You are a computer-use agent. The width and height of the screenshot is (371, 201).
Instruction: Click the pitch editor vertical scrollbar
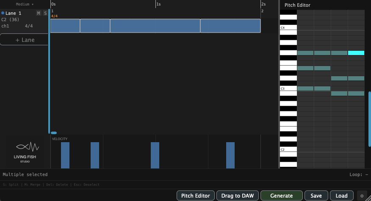click(x=370, y=119)
